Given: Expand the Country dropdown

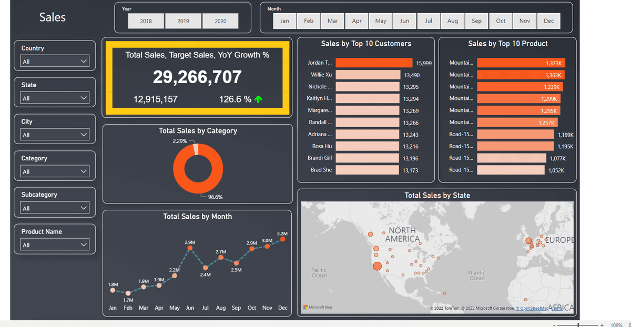Looking at the screenshot, I should (55, 62).
